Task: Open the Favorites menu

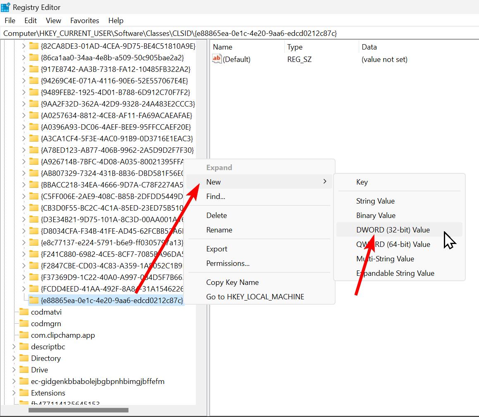Action: (84, 20)
